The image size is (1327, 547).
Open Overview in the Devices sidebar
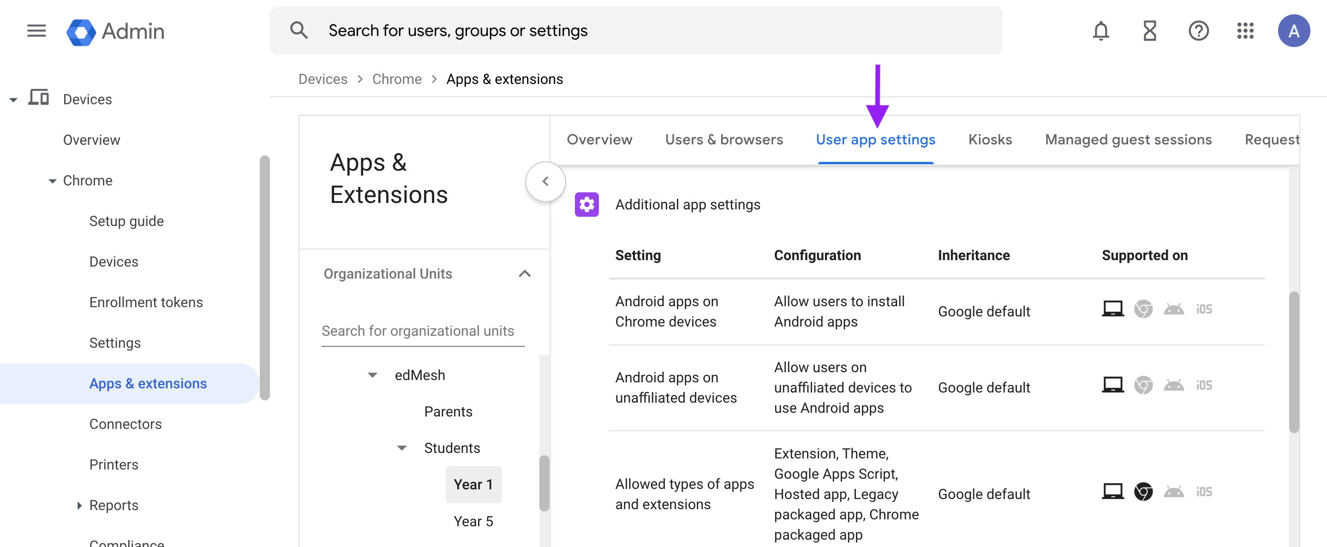[92, 140]
